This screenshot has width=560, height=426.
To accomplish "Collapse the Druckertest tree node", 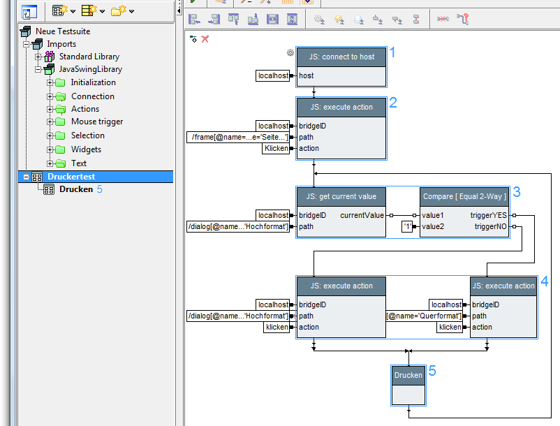I will click(27, 177).
